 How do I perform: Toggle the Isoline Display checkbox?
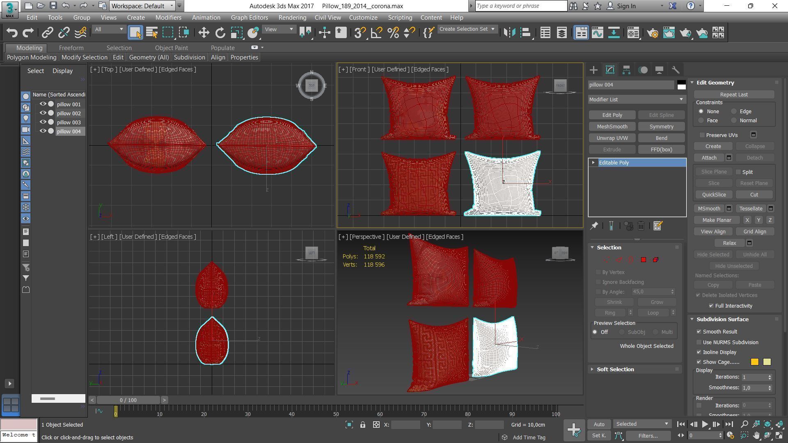(699, 352)
